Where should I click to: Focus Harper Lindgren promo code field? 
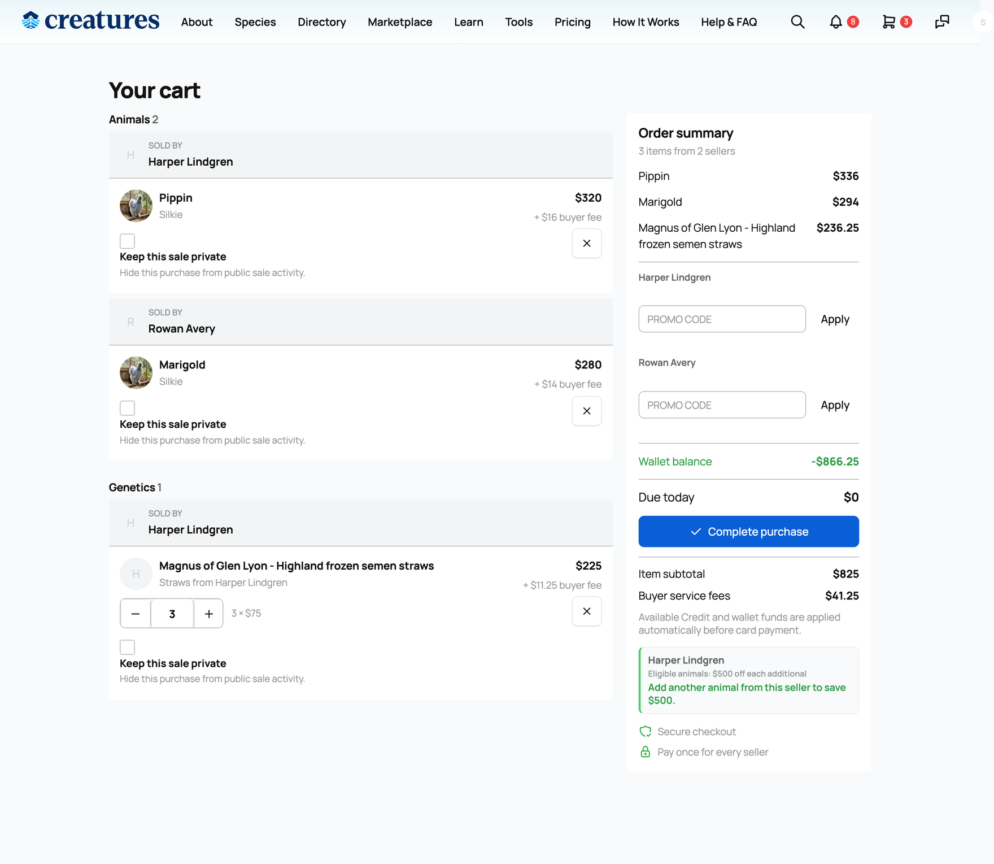click(722, 319)
